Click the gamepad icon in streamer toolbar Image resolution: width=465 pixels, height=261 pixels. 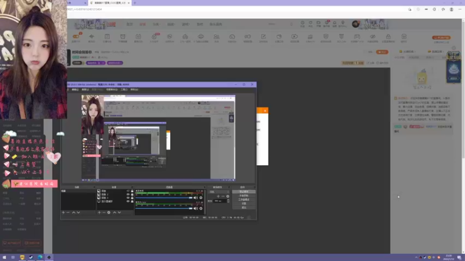[357, 37]
